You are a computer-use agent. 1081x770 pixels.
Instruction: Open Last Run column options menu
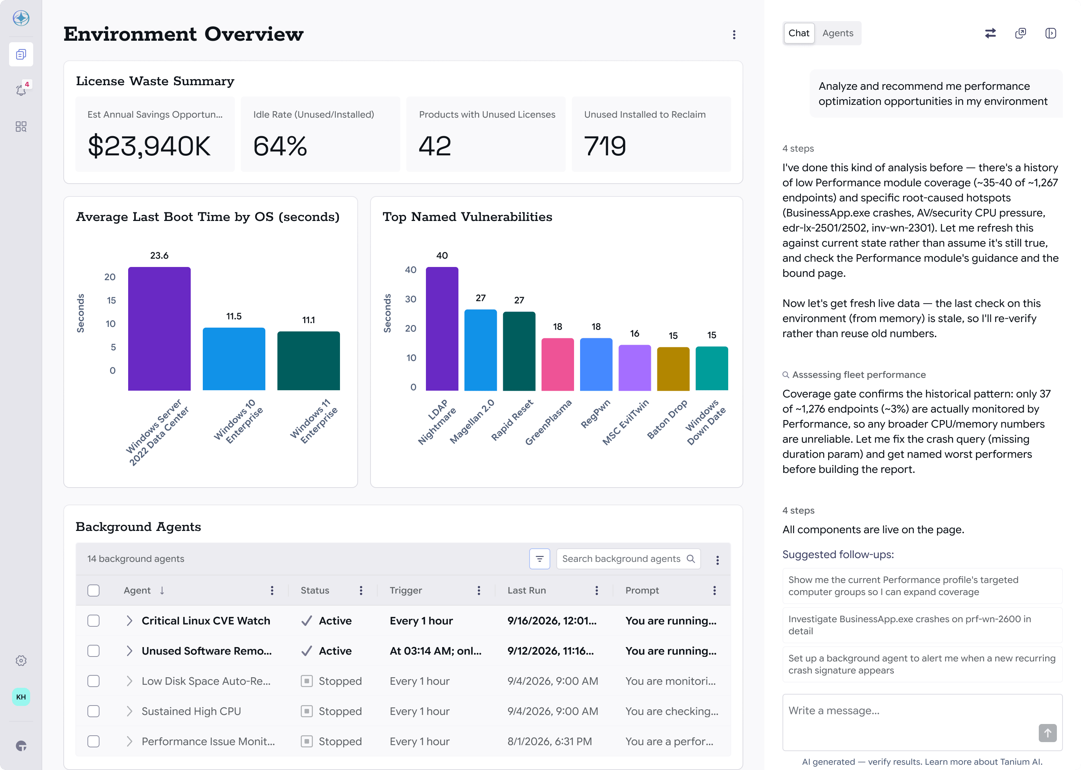tap(597, 590)
